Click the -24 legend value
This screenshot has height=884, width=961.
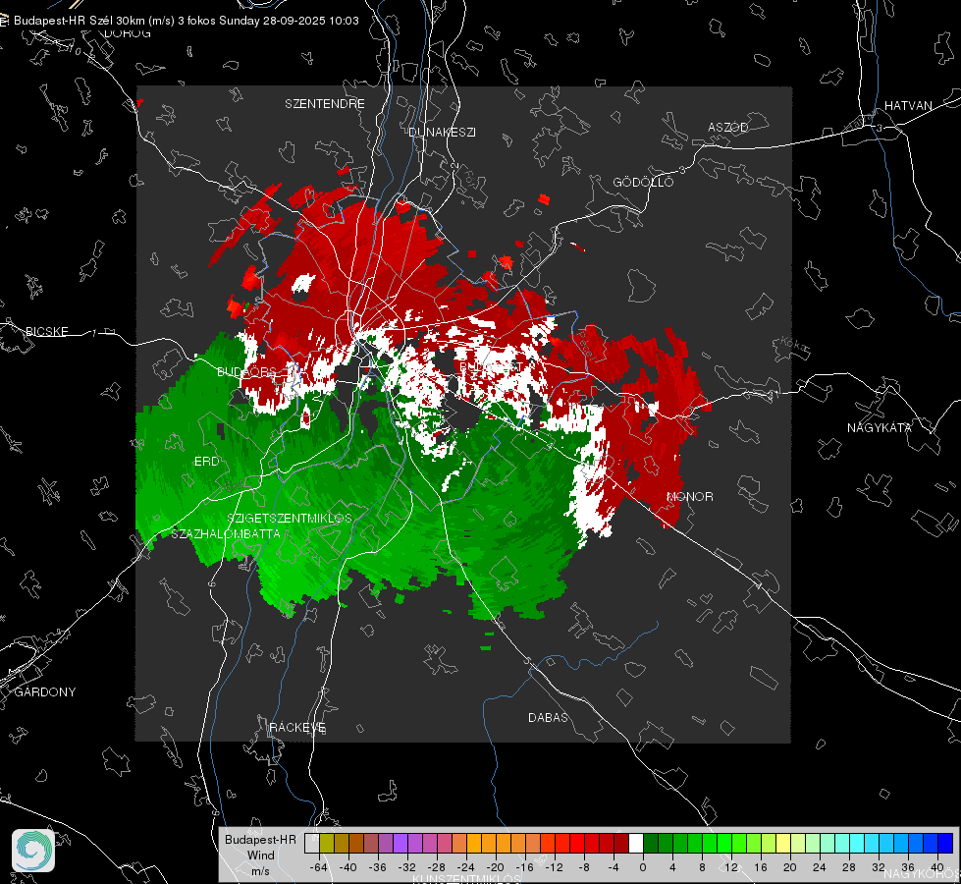click(466, 867)
